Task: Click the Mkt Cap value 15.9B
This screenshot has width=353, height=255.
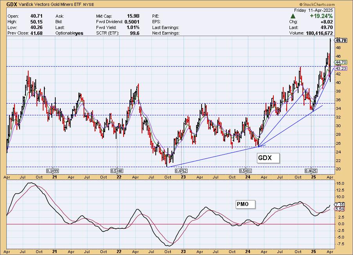Action: point(133,16)
